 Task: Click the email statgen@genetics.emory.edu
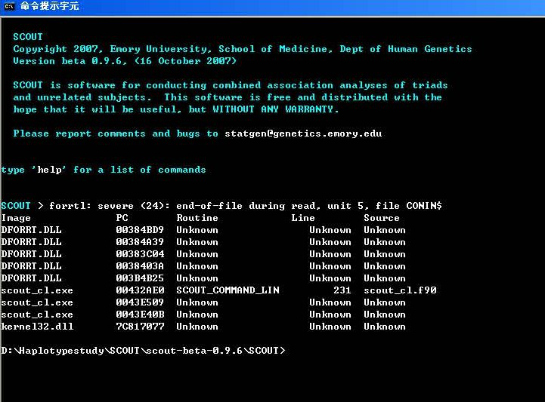[303, 134]
